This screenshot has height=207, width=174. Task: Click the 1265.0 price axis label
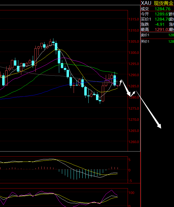click(x=134, y=131)
